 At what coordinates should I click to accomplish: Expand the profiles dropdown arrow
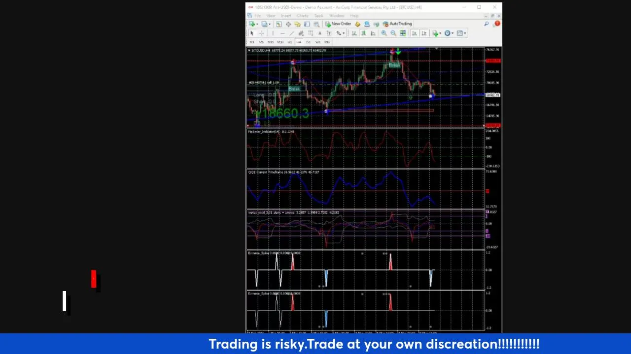(270, 24)
